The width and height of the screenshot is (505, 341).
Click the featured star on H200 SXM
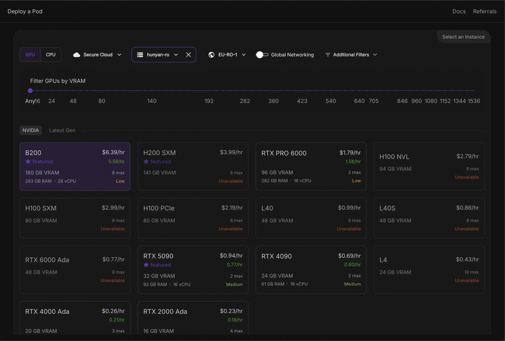pos(146,161)
